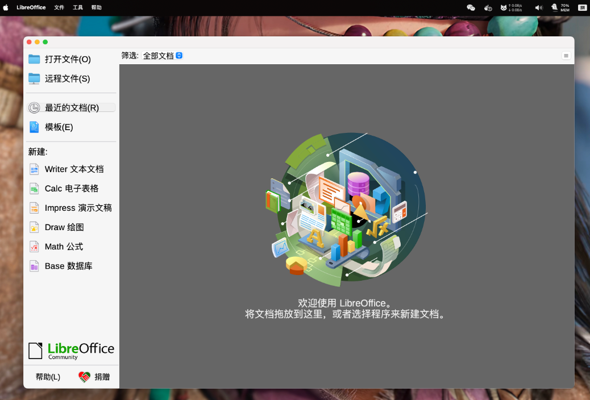Click the 捐赠 donate button
590x400 pixels.
tap(94, 377)
